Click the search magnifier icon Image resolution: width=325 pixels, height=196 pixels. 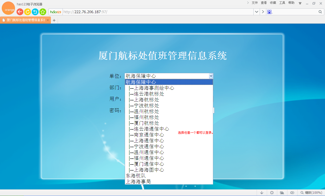pyautogui.click(x=320, y=12)
